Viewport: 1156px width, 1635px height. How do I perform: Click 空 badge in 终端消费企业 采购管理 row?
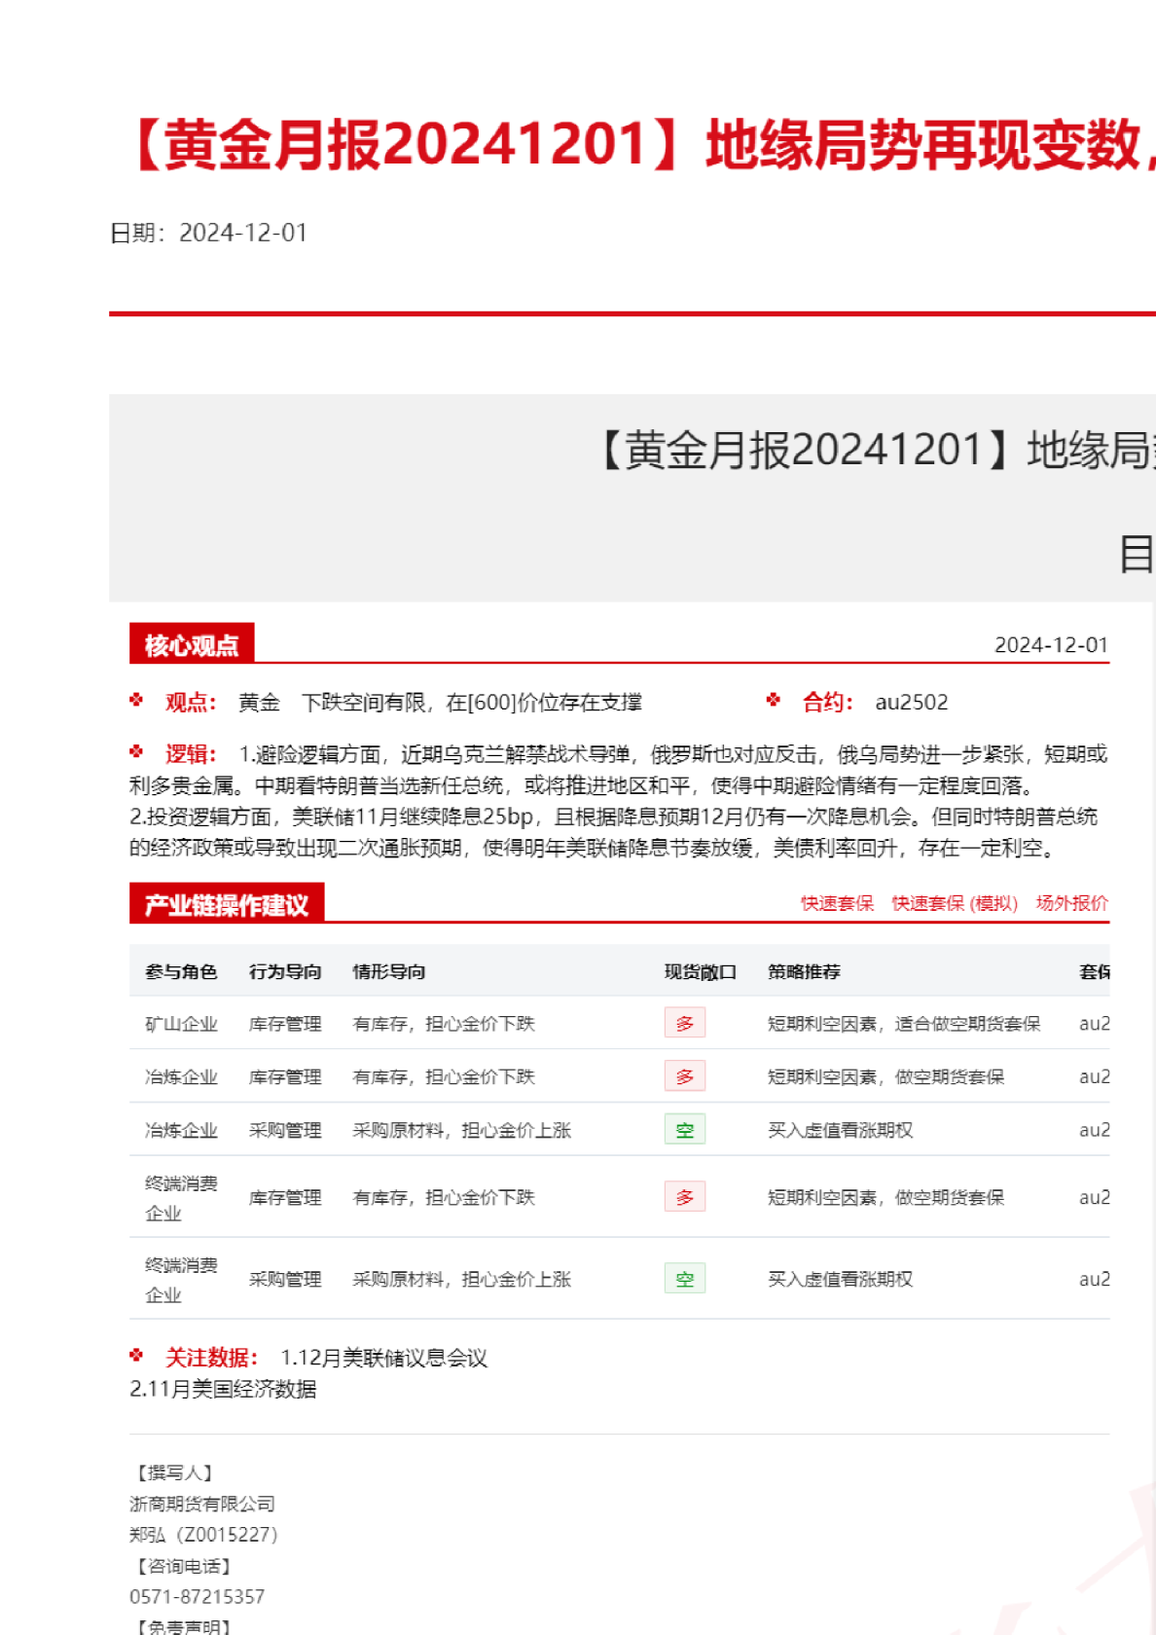685,1279
